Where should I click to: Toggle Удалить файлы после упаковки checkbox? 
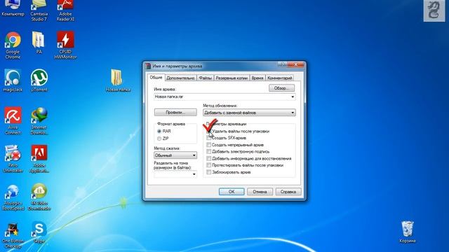[x=209, y=131]
